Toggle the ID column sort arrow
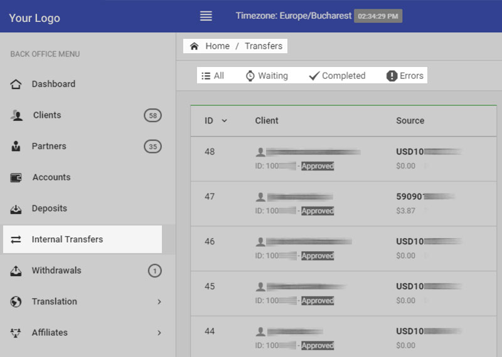The height and width of the screenshot is (357, 502). tap(224, 121)
